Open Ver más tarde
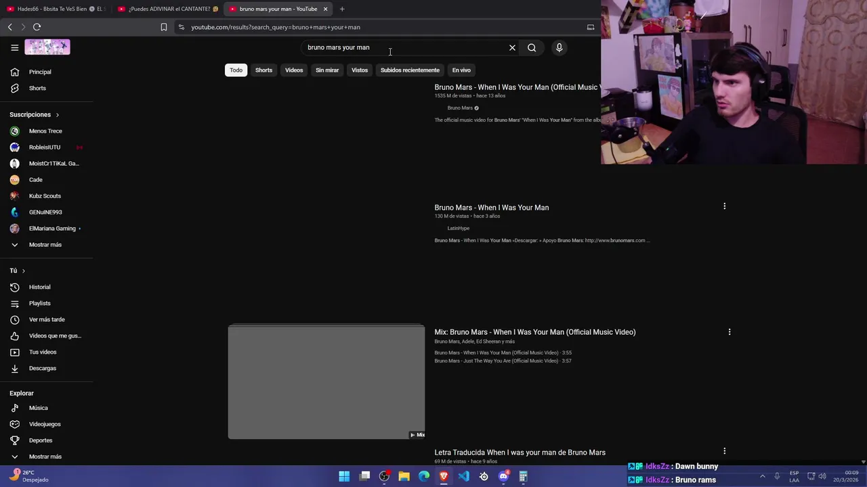This screenshot has width=867, height=487. coord(46,319)
